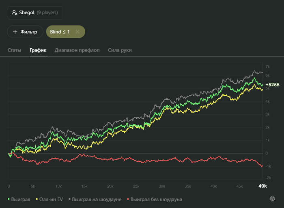This screenshot has height=208, width=284.
Task: Click the +5255 result value label
Action: point(272,85)
